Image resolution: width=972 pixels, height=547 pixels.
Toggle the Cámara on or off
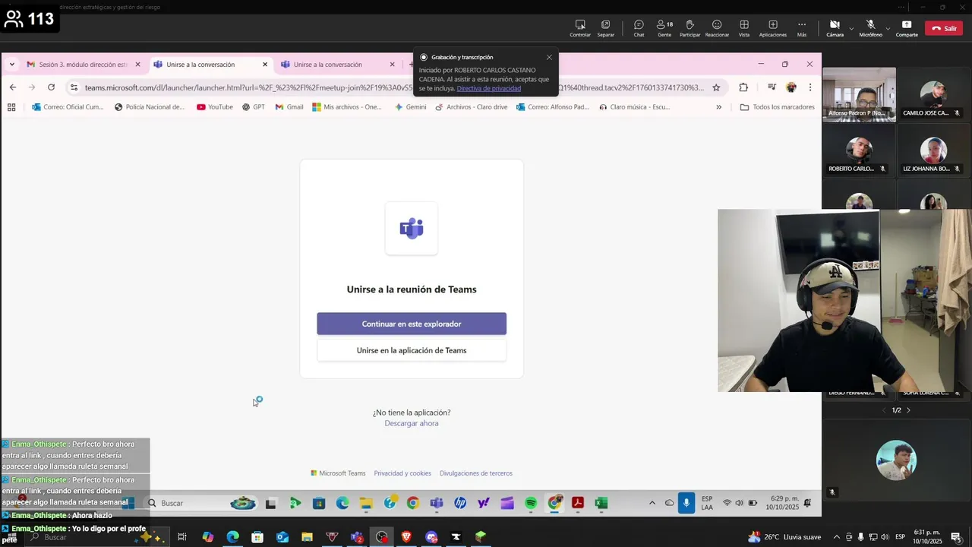835,28
